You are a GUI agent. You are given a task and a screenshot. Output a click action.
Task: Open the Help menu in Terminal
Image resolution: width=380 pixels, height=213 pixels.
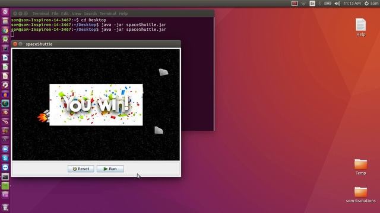point(123,14)
